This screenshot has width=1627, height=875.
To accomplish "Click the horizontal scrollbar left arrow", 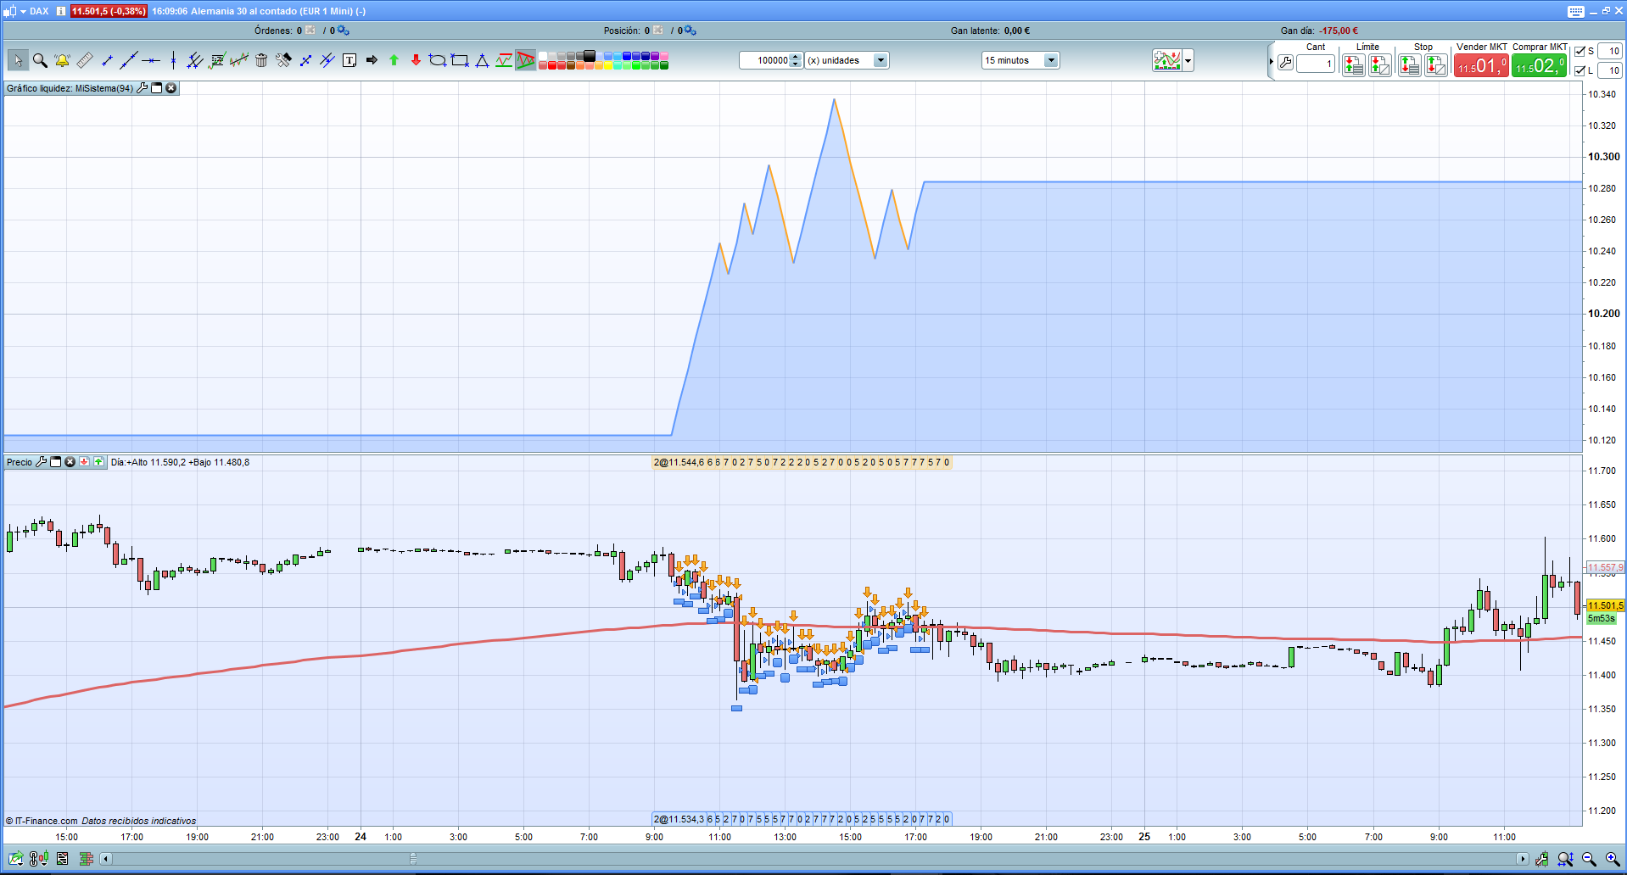I will (x=106, y=859).
